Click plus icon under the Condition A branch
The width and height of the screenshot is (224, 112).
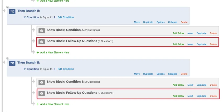[38, 52]
